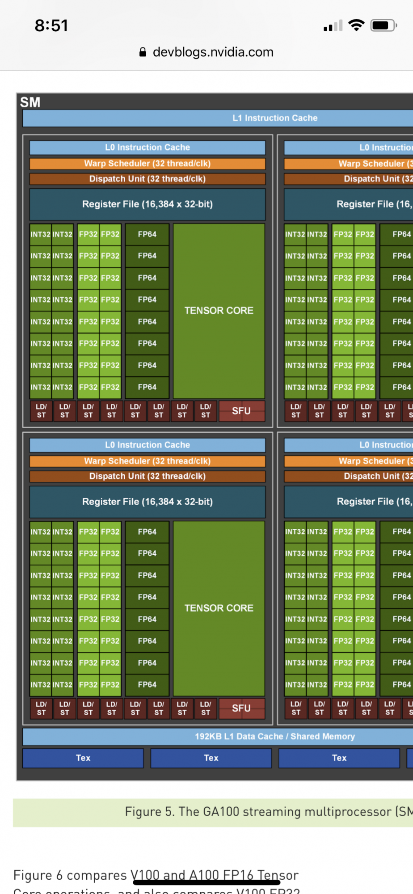
Task: Tap Warp Scheduler bar in upper-left partition
Action: point(147,164)
